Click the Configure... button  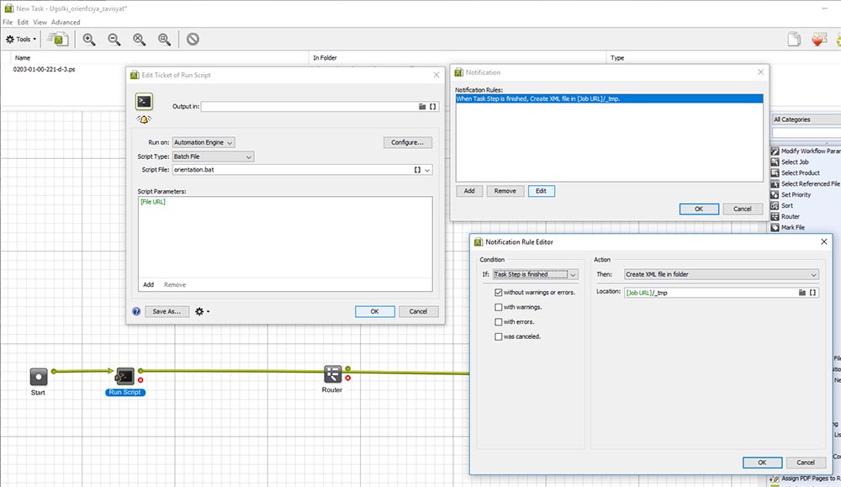[408, 143]
